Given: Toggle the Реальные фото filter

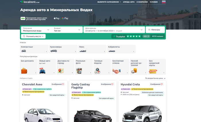Looking at the screenshot, I should click(x=84, y=67).
